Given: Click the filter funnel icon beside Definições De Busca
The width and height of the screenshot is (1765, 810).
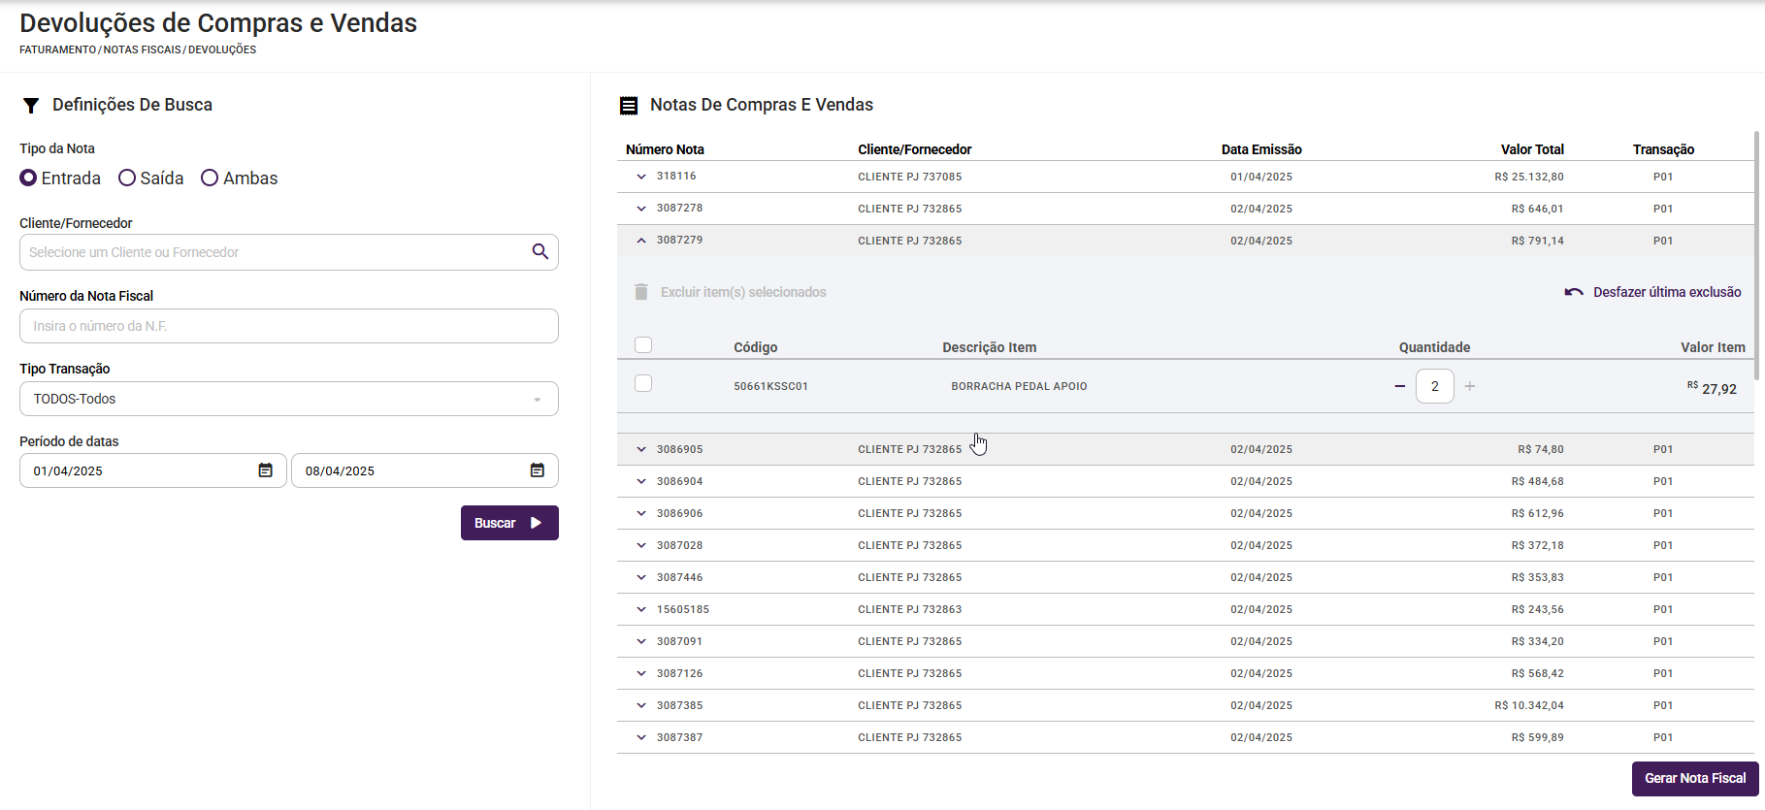Looking at the screenshot, I should [31, 106].
